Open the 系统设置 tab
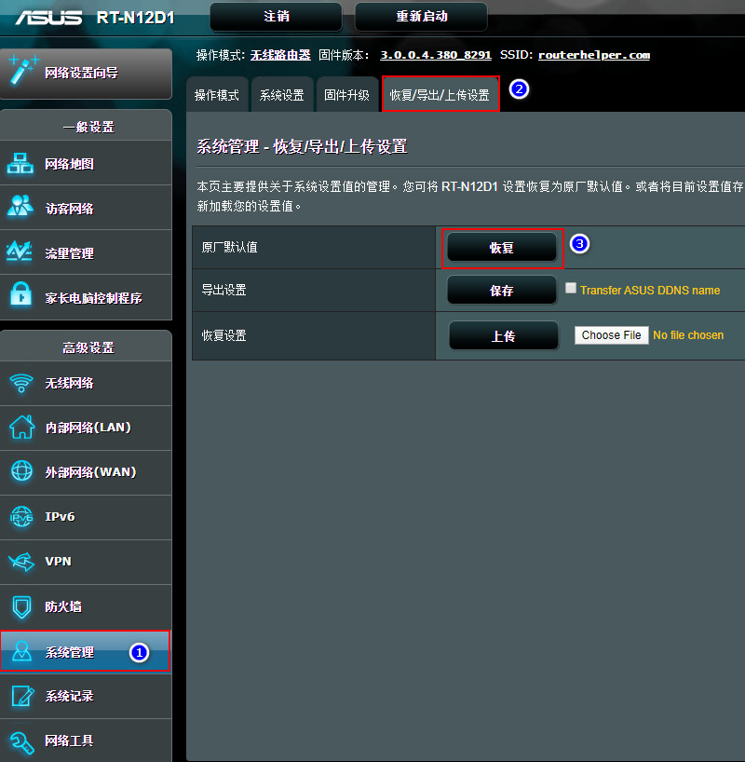Screen dimensions: 745x762 pyautogui.click(x=281, y=95)
